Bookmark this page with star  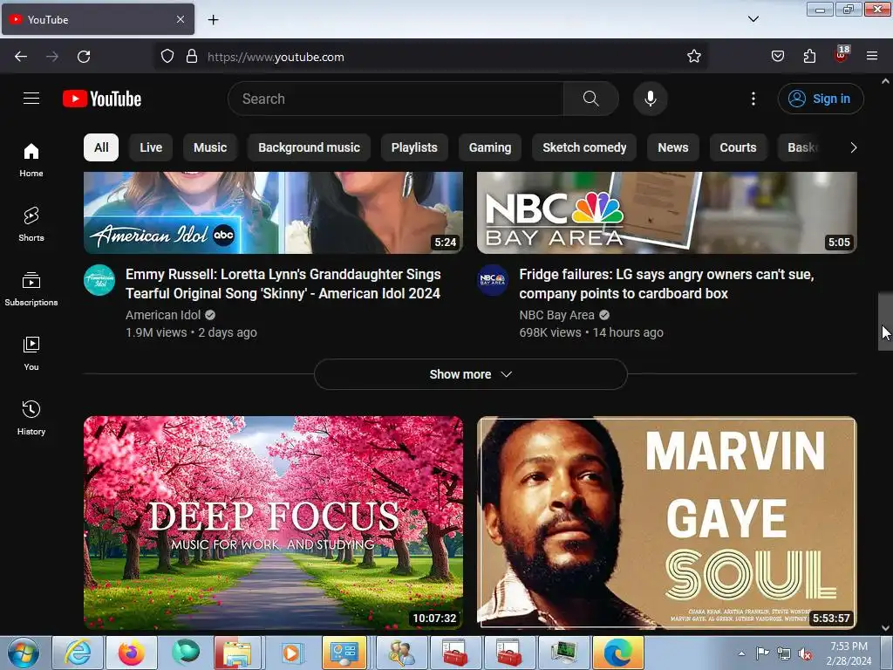pos(693,57)
